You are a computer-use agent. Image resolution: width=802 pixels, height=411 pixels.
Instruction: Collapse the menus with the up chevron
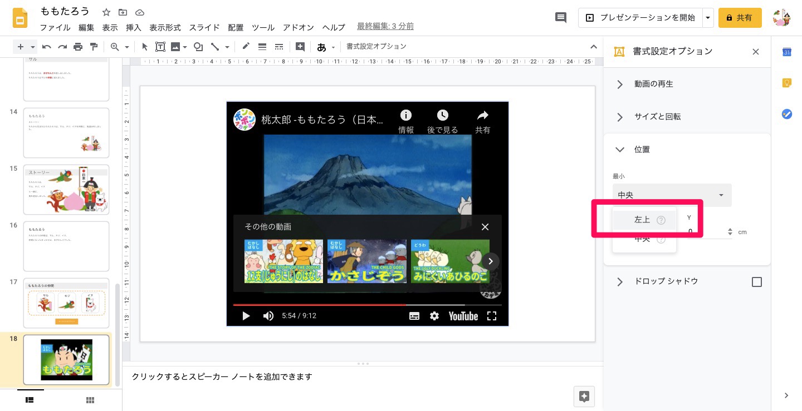[593, 47]
